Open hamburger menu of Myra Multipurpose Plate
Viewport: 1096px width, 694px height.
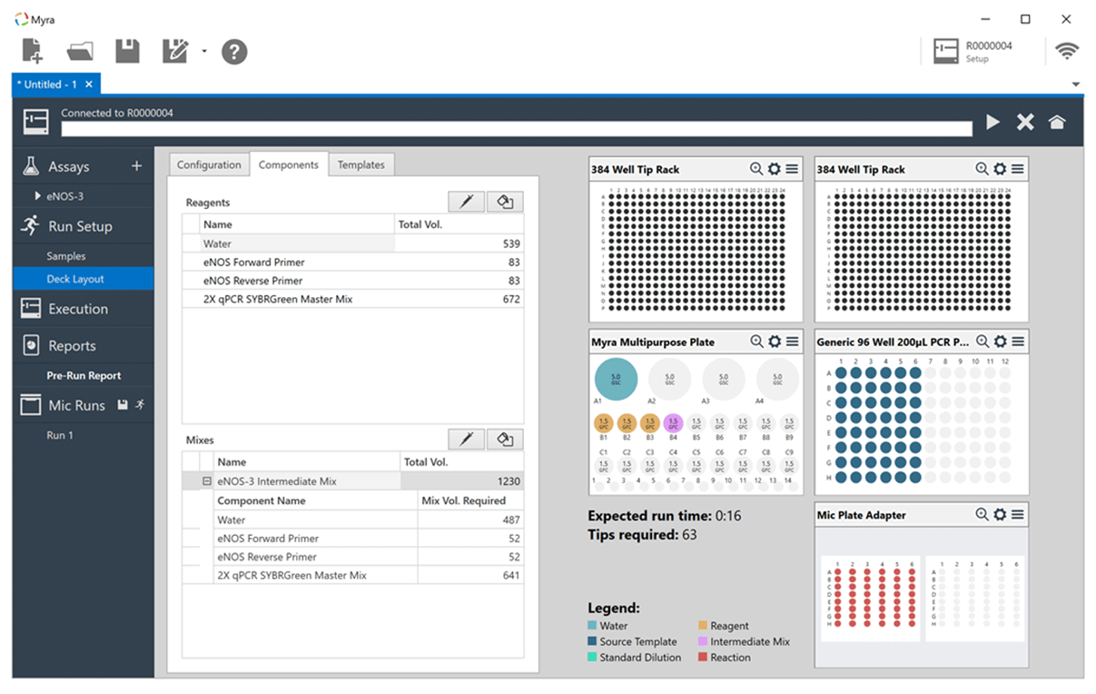tap(793, 342)
